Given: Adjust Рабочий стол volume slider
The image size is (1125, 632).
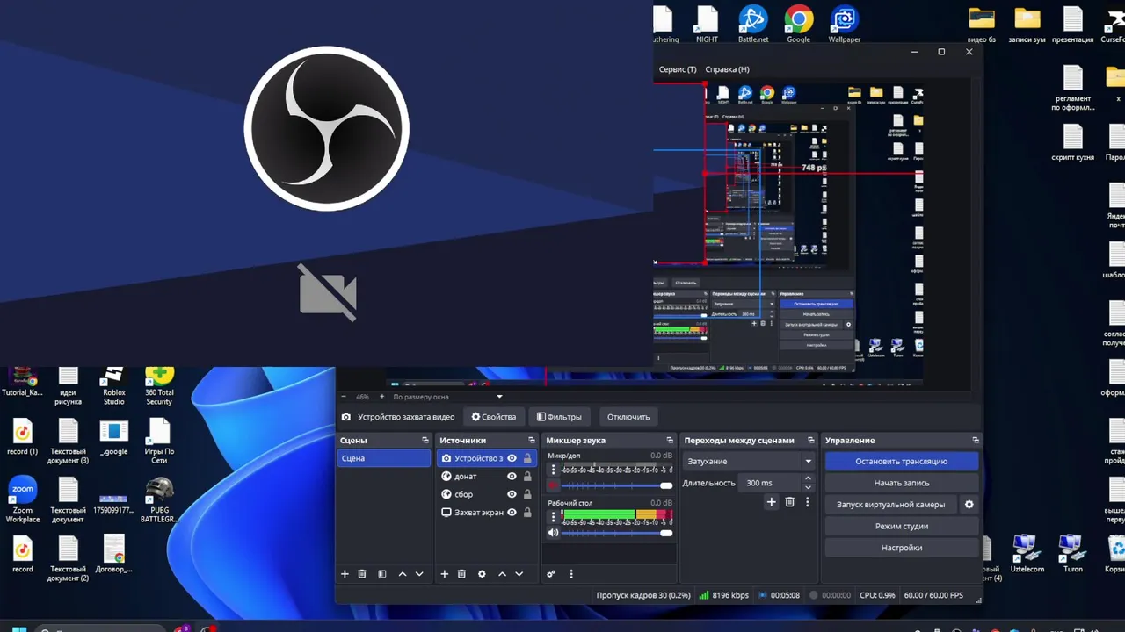Looking at the screenshot, I should [x=616, y=533].
